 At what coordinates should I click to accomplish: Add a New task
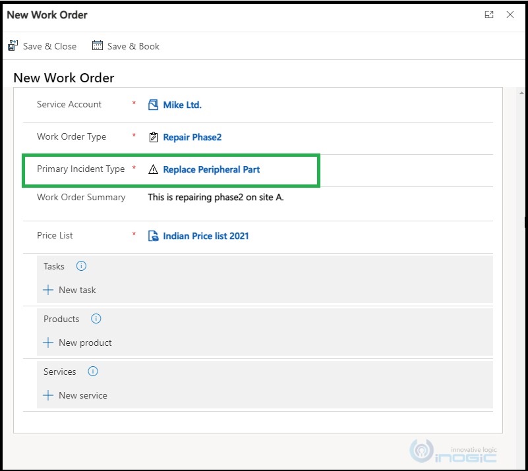70,290
